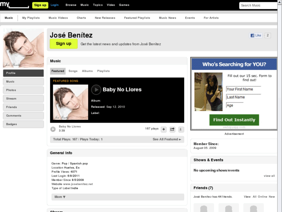Open Friends in the sidebar

23,107
